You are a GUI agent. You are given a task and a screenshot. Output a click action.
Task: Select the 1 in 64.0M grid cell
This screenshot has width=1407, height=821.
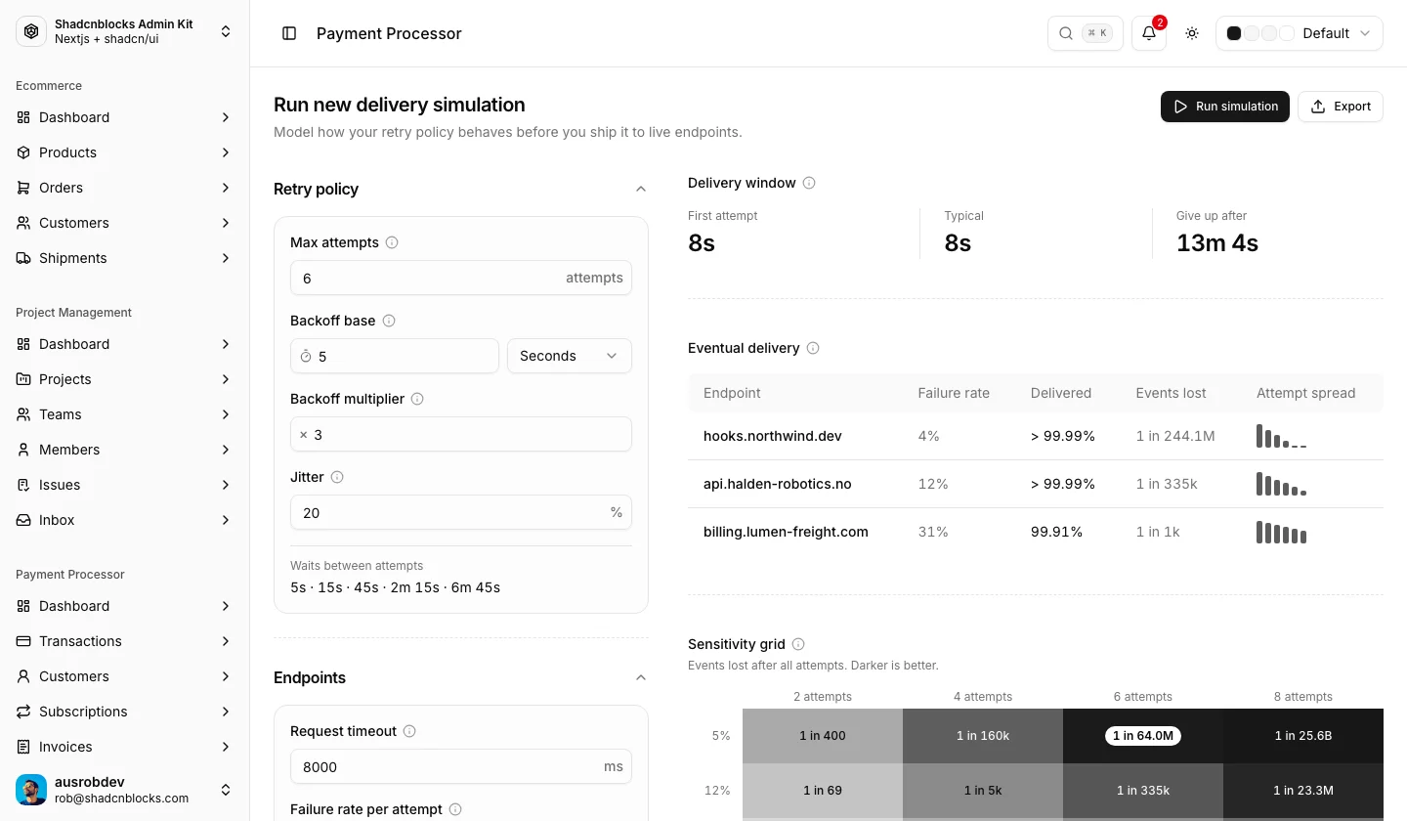[1143, 736]
